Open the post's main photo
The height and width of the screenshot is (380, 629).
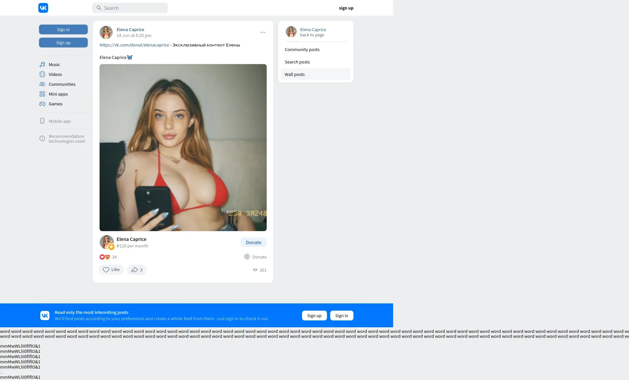[183, 147]
